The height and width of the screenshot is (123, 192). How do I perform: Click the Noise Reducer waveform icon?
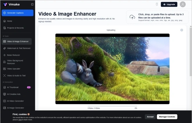[x=5, y=55]
